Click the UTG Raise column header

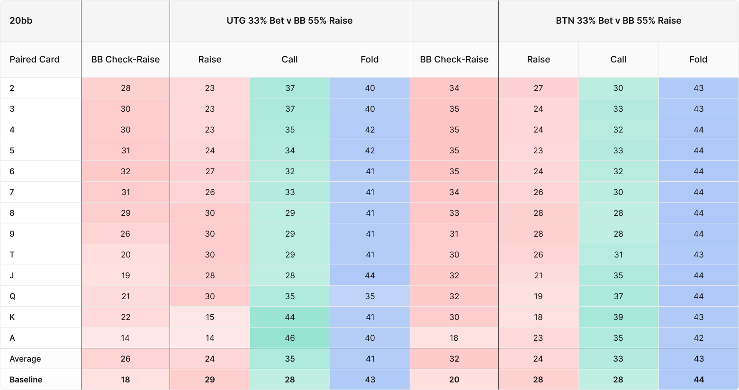coord(210,60)
